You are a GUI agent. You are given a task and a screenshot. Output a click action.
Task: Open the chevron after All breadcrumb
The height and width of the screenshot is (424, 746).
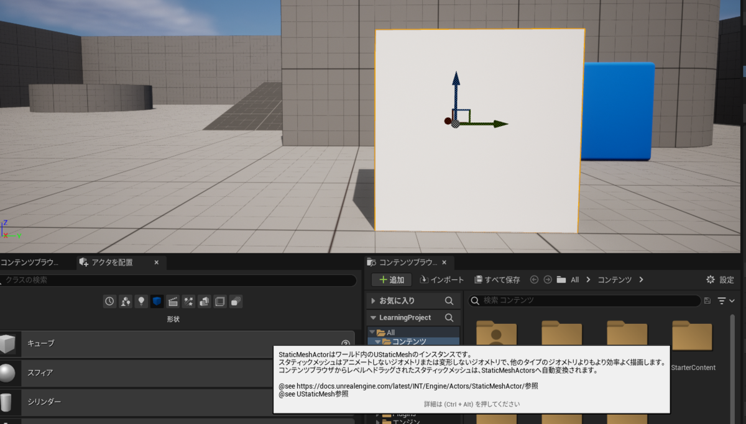tap(588, 279)
